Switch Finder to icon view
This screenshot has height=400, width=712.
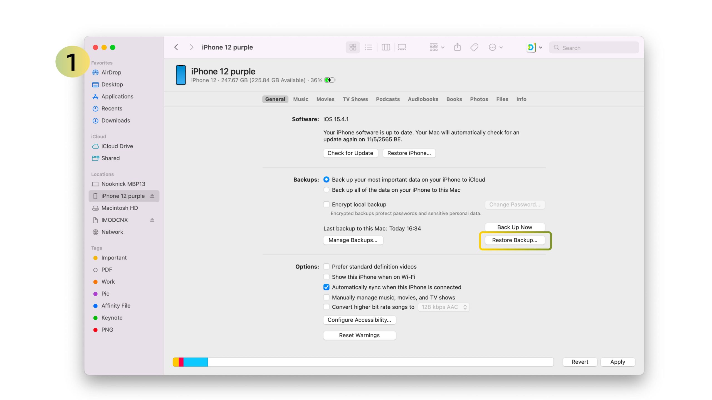pos(353,47)
